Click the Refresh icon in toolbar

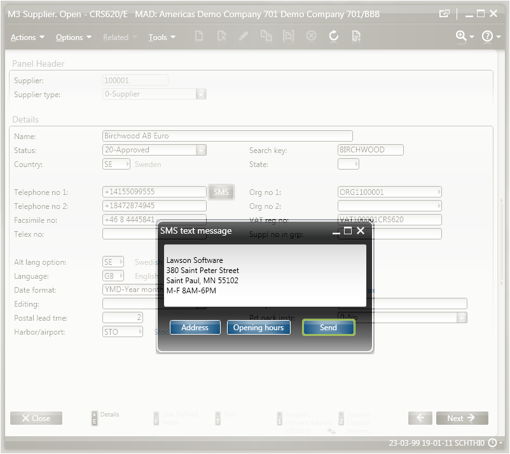click(334, 36)
